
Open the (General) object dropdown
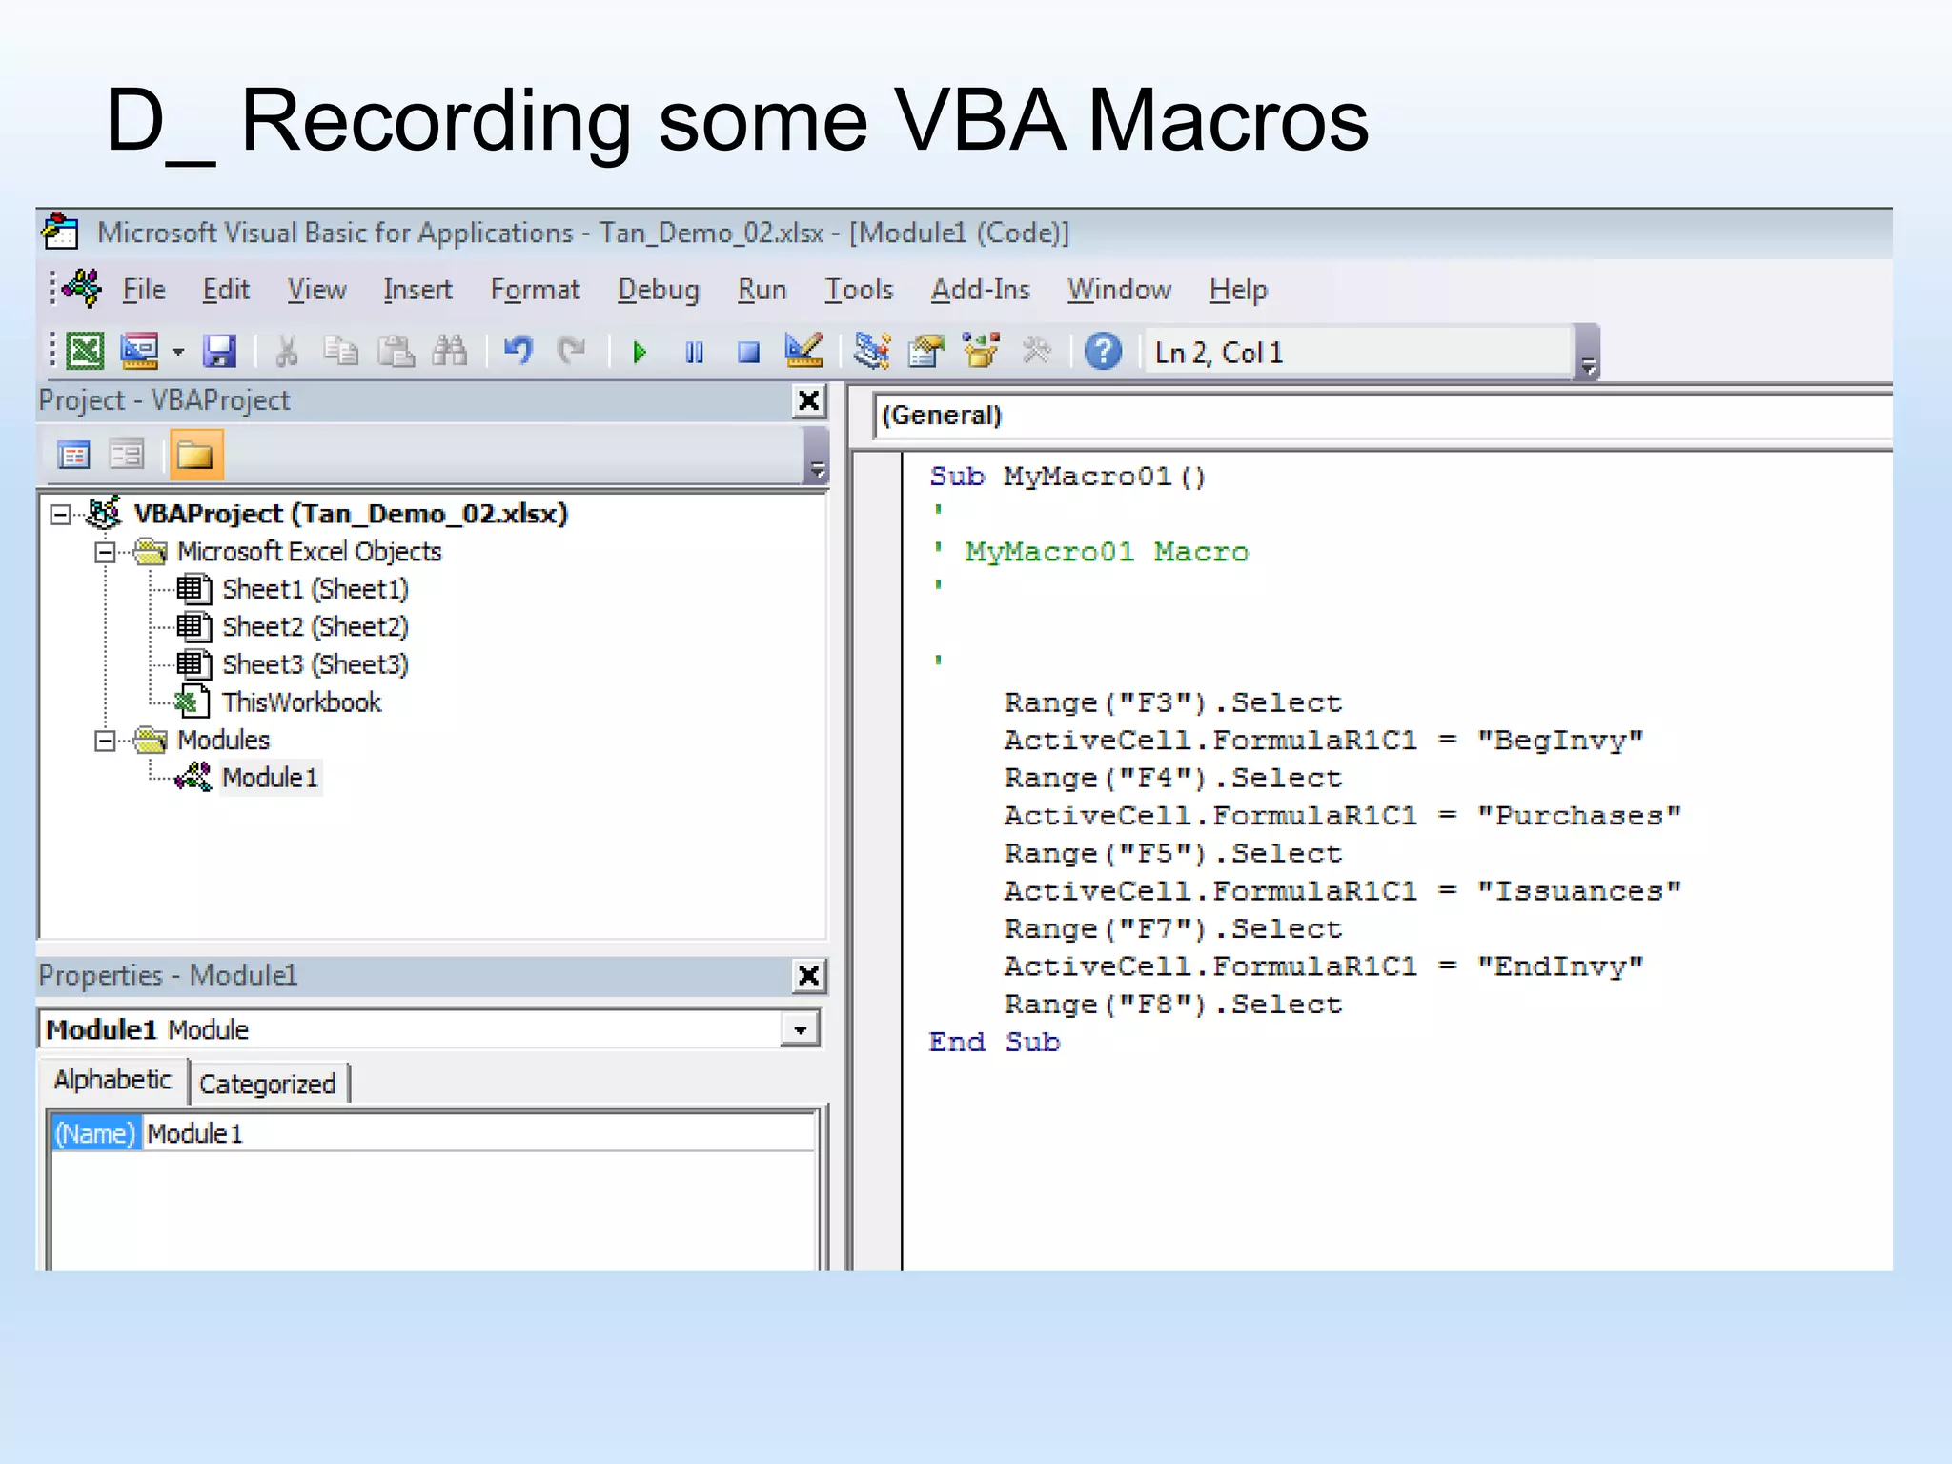click(1382, 417)
